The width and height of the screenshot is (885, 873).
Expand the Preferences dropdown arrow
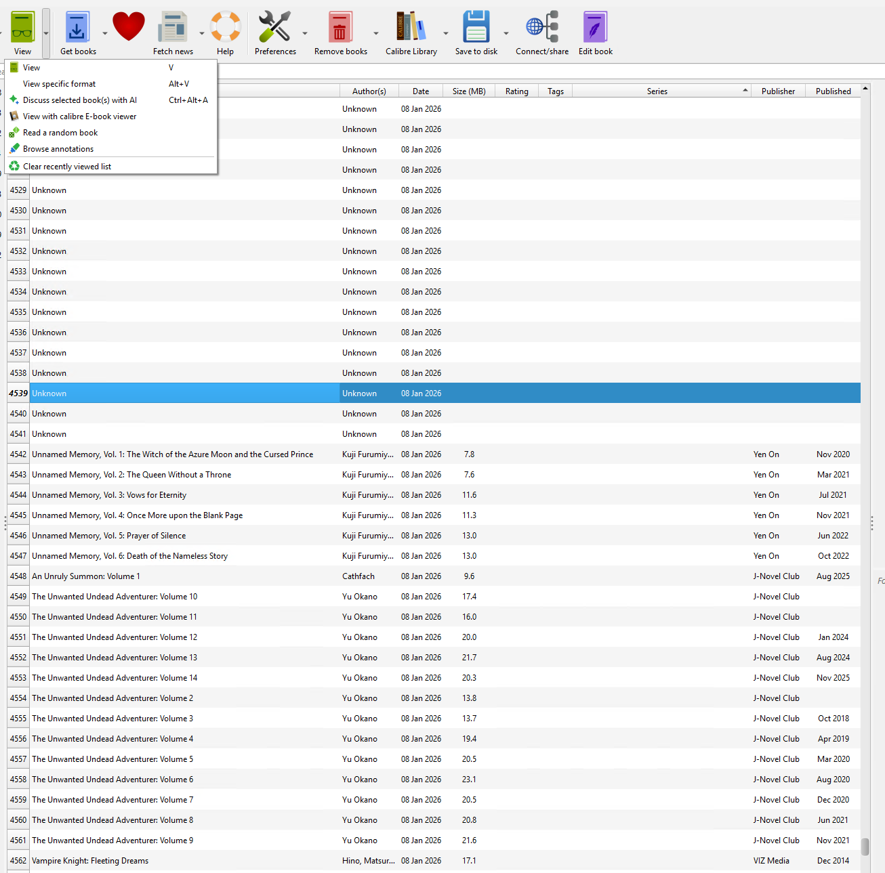(x=305, y=33)
